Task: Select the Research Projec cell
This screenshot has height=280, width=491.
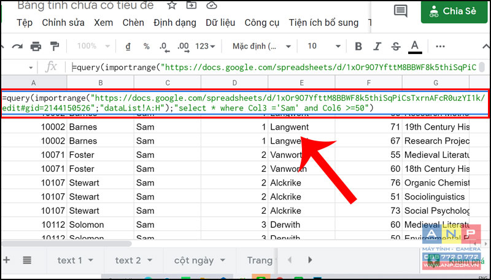Action: 436,141
